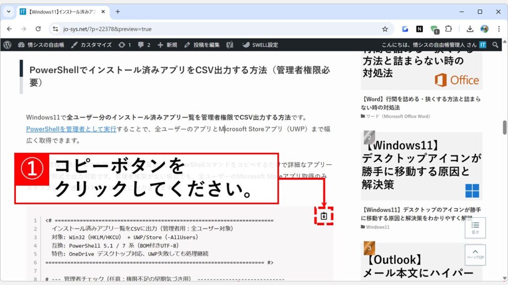Click the PowerShellを管理者として実行 link
The height and width of the screenshot is (285, 508).
[71, 129]
